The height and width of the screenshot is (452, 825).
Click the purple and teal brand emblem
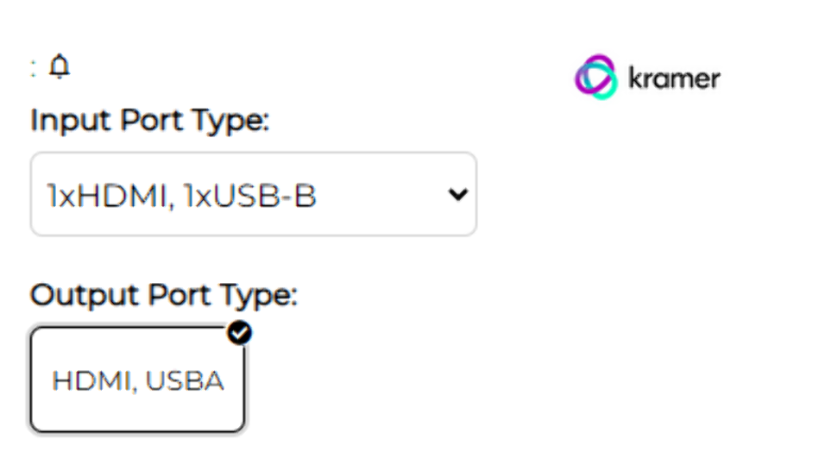596,78
